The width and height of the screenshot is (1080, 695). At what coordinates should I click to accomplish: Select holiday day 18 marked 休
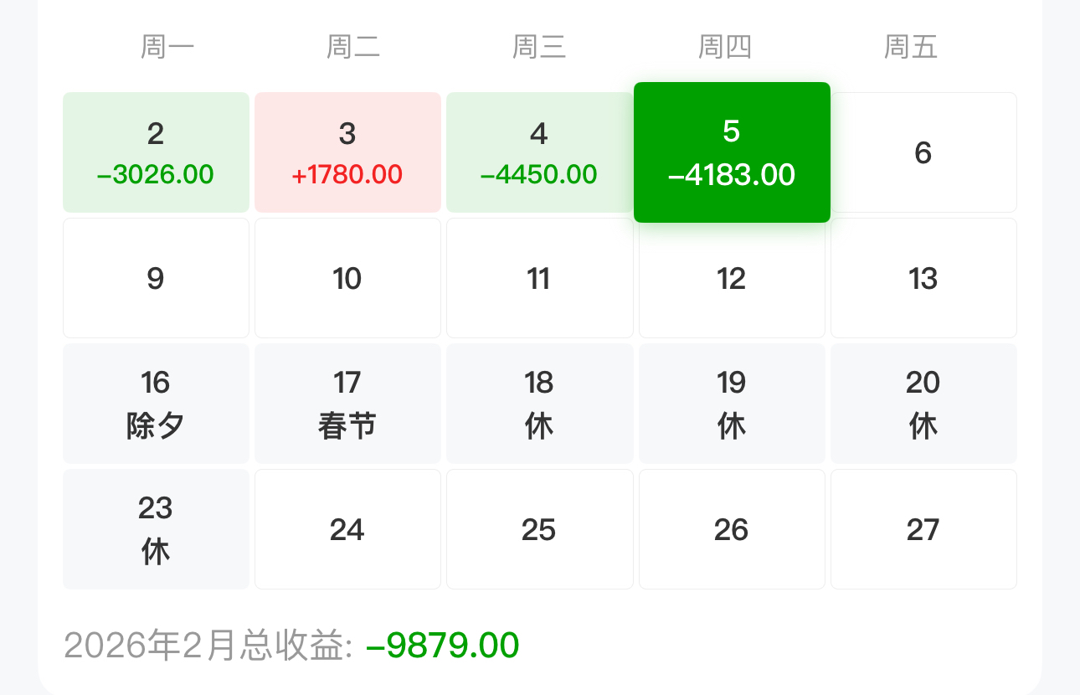(x=539, y=404)
